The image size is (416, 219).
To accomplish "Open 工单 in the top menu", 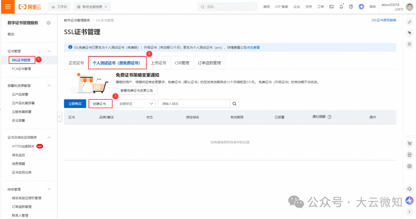I will point(320,7).
